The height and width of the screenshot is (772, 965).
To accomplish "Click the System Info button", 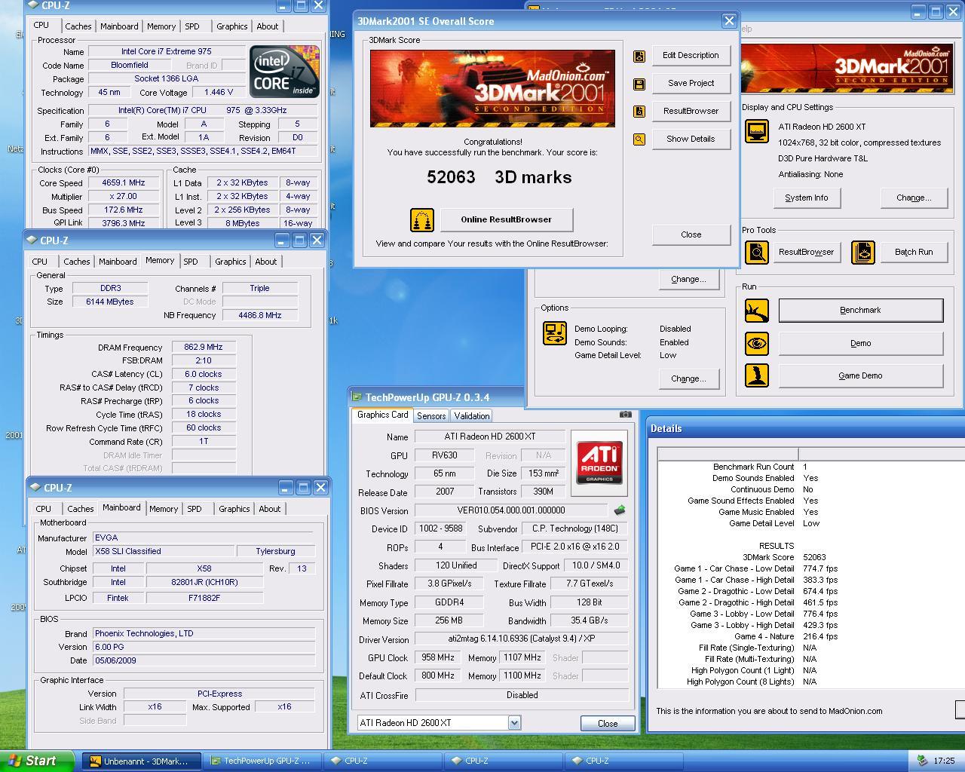I will click(x=807, y=198).
